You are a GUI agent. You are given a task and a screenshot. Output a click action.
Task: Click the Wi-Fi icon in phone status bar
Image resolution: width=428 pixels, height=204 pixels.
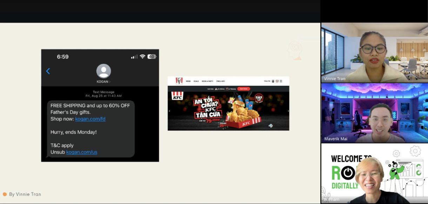(142, 56)
